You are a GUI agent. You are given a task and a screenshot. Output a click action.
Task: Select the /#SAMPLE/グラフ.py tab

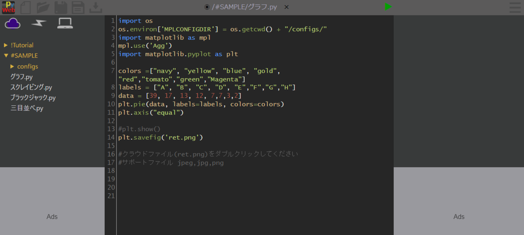[244, 7]
